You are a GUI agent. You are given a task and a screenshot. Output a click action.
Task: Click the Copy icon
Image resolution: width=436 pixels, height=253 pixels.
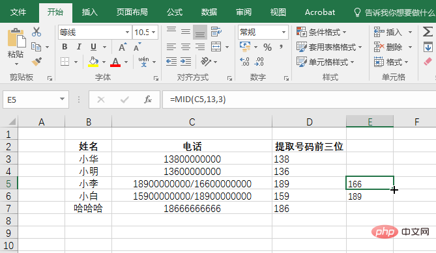click(36, 47)
